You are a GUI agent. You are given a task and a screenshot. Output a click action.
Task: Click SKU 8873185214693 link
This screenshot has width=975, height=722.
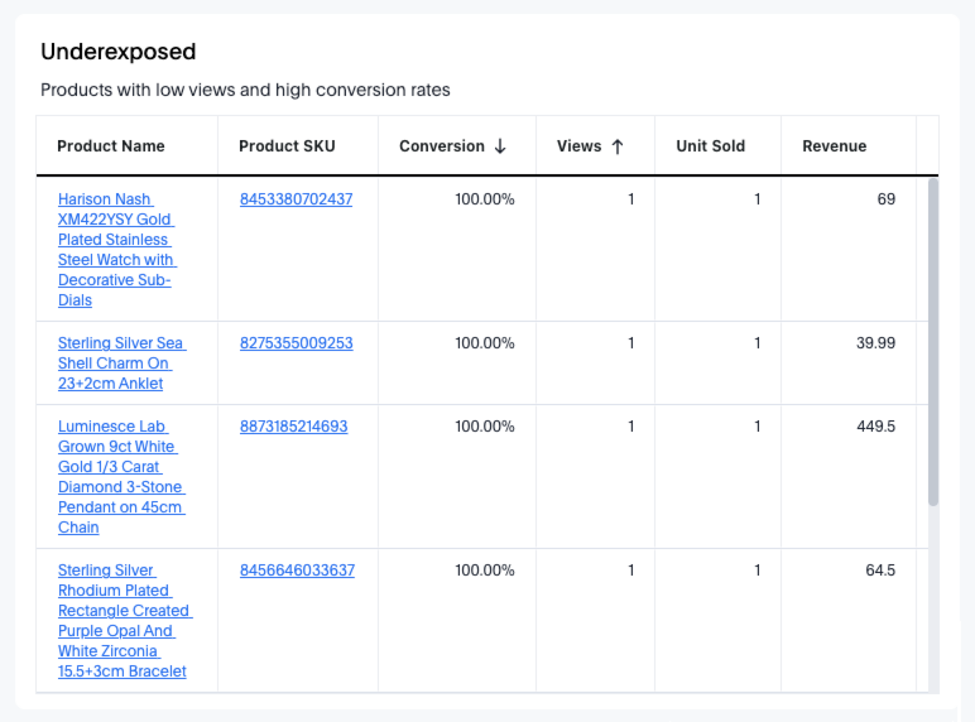pyautogui.click(x=294, y=427)
